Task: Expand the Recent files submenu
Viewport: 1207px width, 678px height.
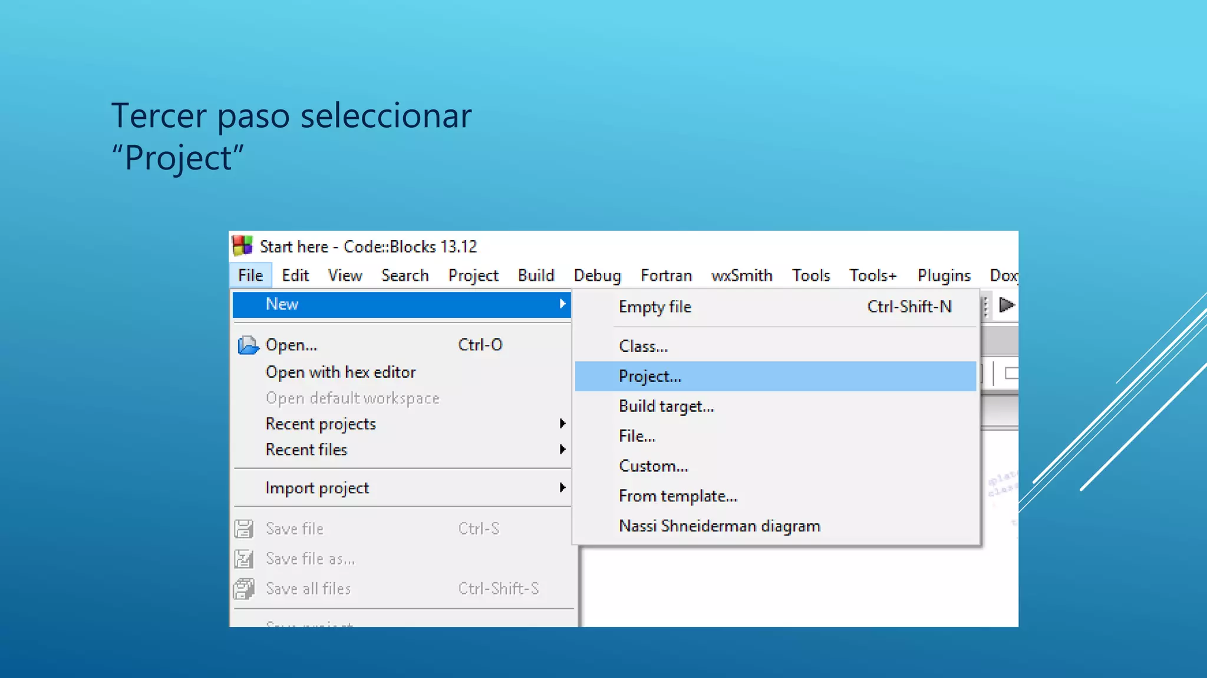Action: point(562,450)
